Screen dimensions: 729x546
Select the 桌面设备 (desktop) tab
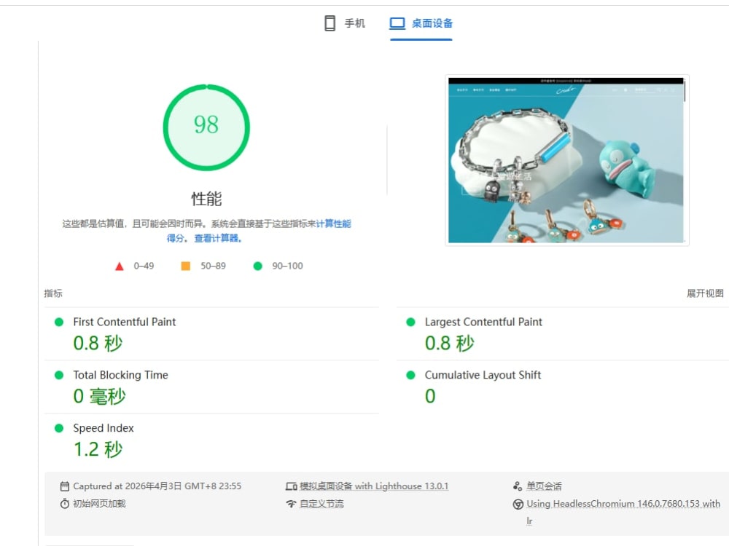click(x=421, y=23)
